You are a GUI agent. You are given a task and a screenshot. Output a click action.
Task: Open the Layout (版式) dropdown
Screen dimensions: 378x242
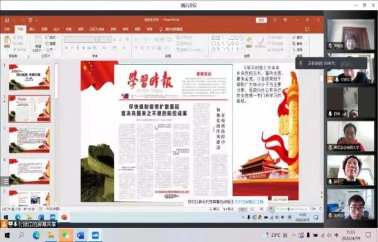[51, 37]
